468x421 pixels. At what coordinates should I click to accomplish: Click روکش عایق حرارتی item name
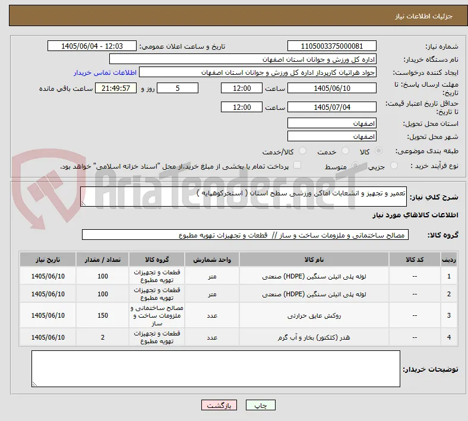314,316
